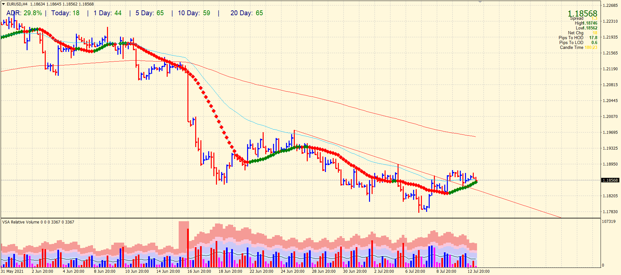Click the small triangle before EURUSD,H4
The image size is (621, 275).
pyautogui.click(x=4, y=4)
